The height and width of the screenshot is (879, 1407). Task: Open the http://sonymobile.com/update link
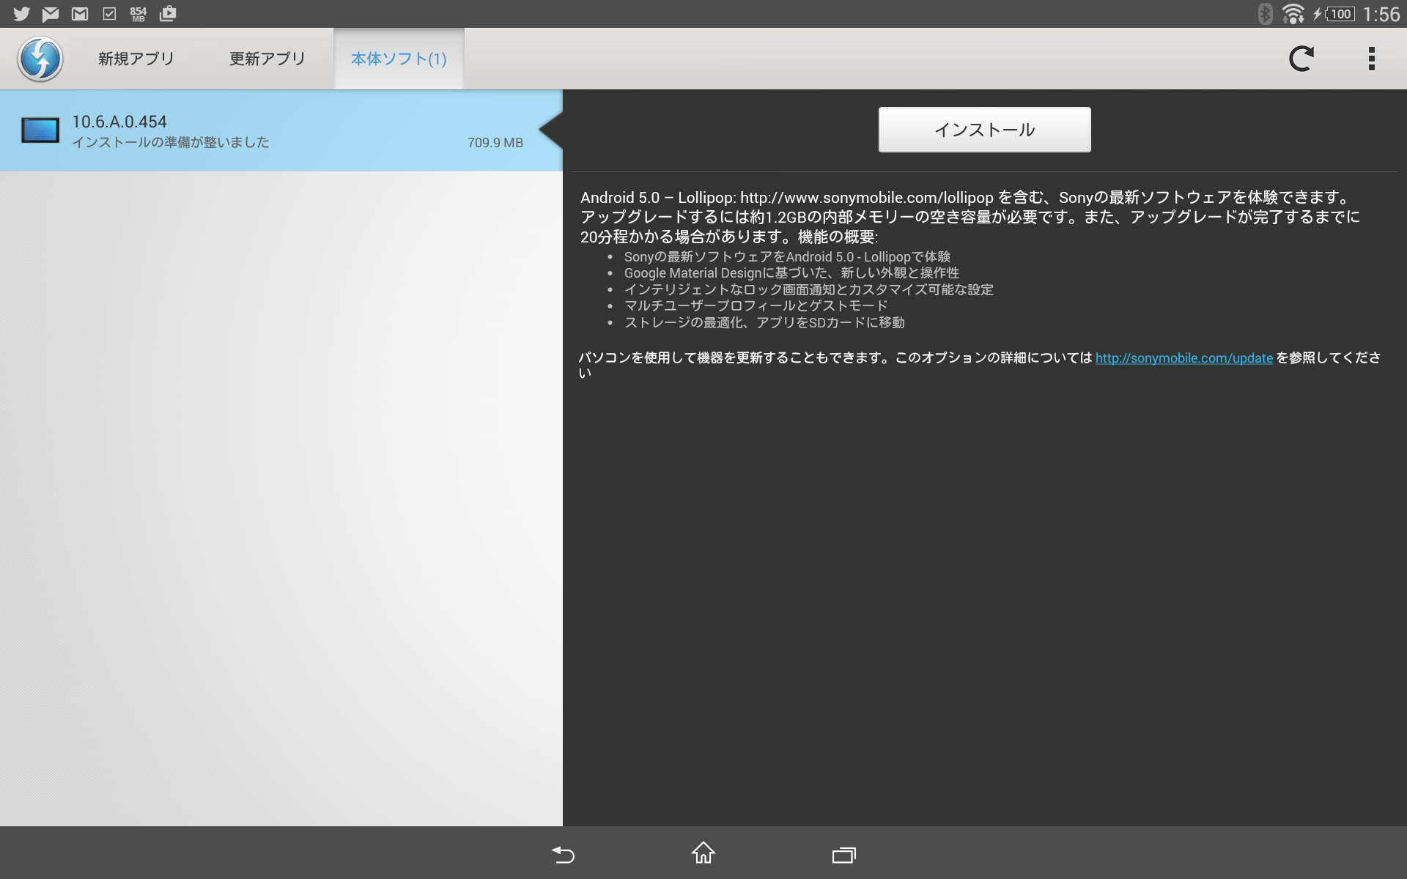click(1183, 358)
